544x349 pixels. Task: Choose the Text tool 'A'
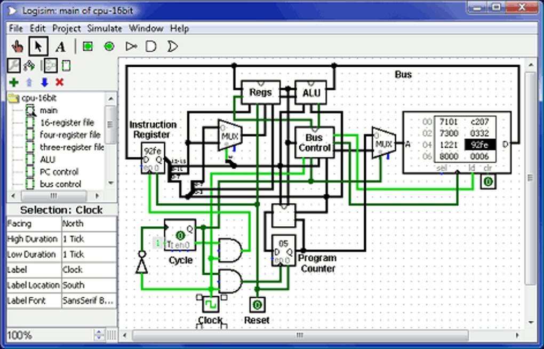pyautogui.click(x=60, y=46)
